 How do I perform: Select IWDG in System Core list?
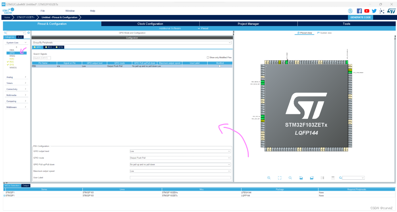tap(12, 56)
